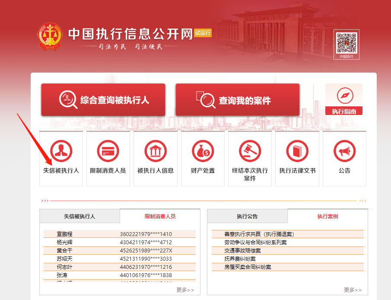The width and height of the screenshot is (391, 300).
Task: Select the 执行案例 tab
Action: (327, 216)
